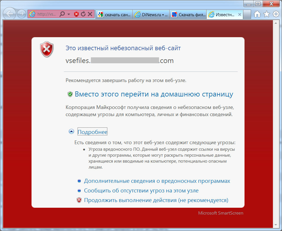Click 'Есть сведения о том' threat intro text
Image resolution: width=282 pixels, height=231 pixels.
point(155,142)
